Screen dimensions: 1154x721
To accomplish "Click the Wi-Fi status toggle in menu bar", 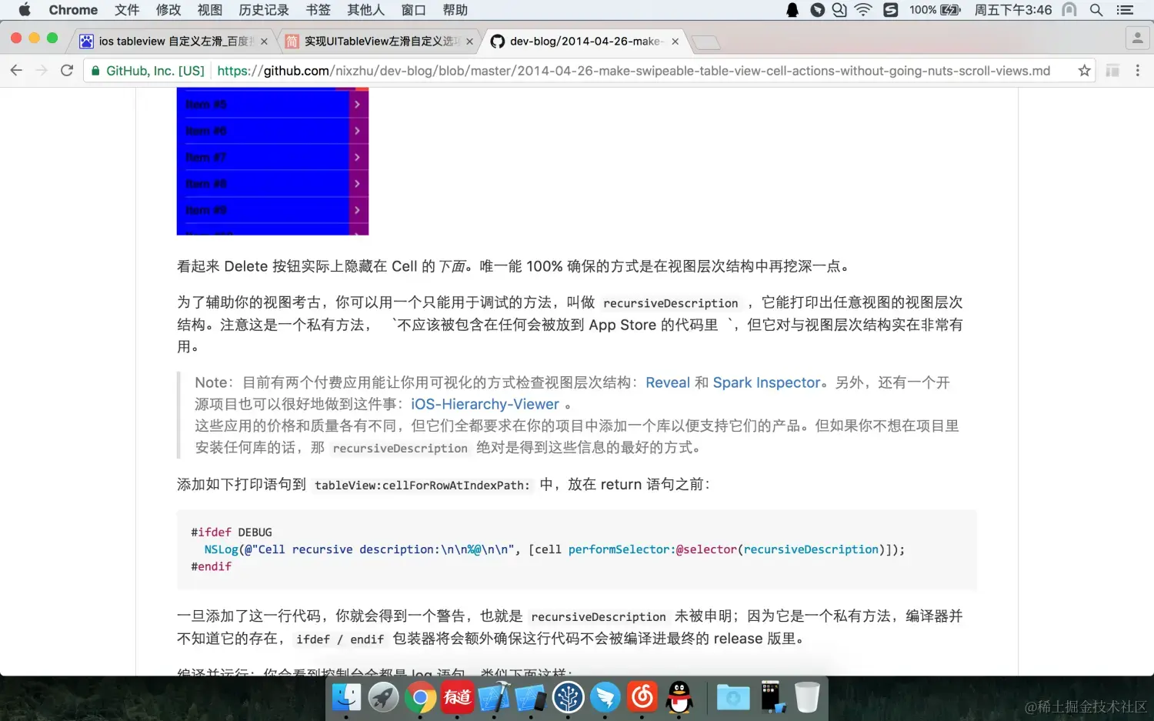I will click(x=862, y=10).
